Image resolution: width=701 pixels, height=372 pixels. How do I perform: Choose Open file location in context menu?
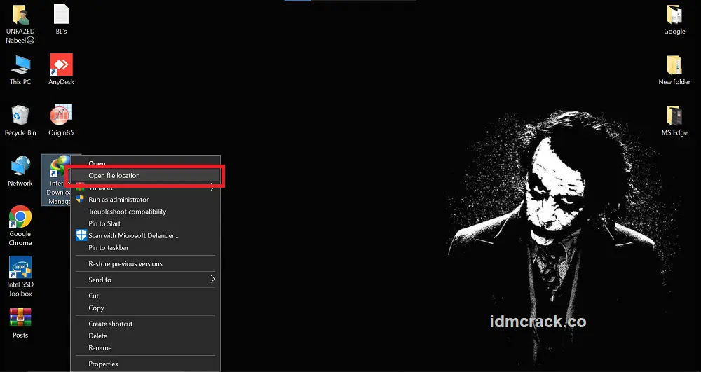(145, 176)
